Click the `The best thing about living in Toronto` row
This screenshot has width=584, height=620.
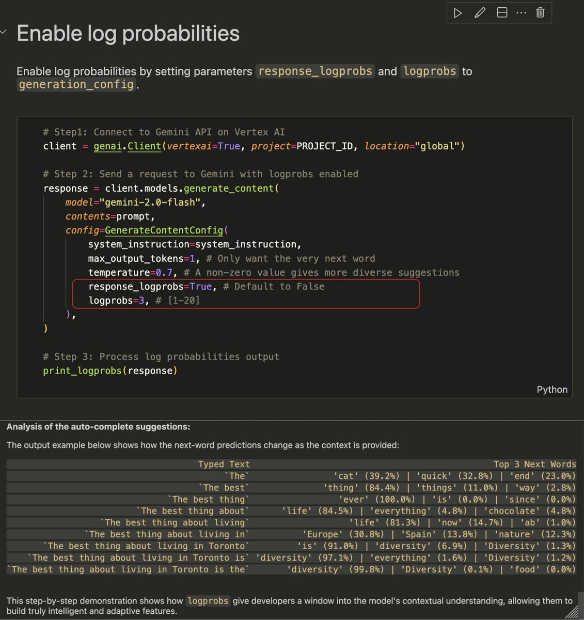(291, 546)
